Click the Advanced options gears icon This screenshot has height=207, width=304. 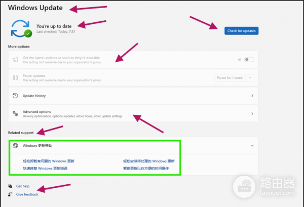15,113
